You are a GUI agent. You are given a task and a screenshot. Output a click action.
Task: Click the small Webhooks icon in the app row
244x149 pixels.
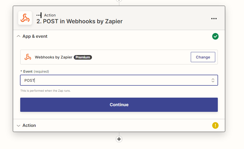tap(28, 57)
